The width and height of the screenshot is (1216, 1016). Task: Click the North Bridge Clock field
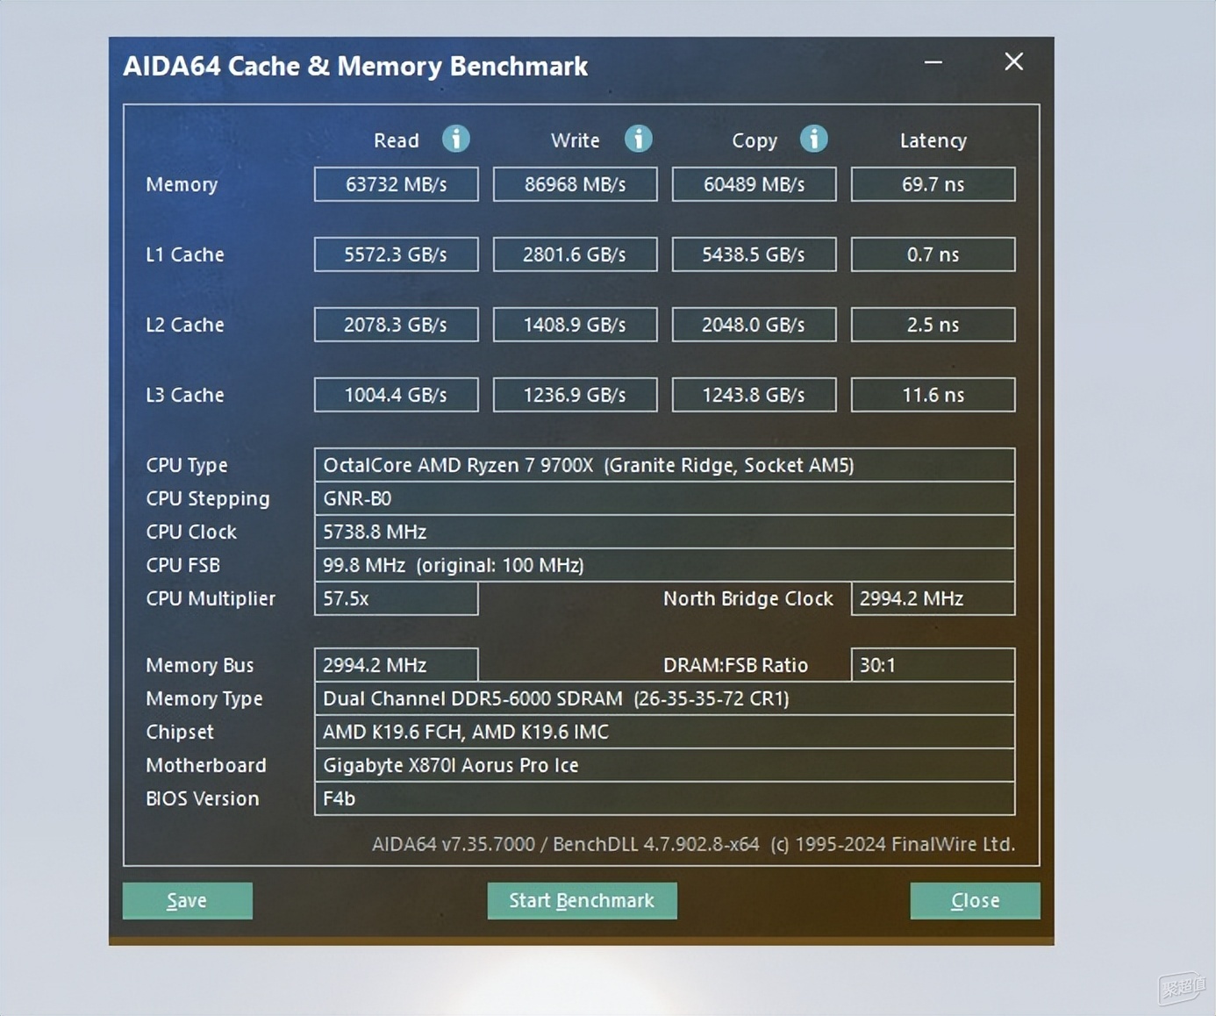pos(933,598)
